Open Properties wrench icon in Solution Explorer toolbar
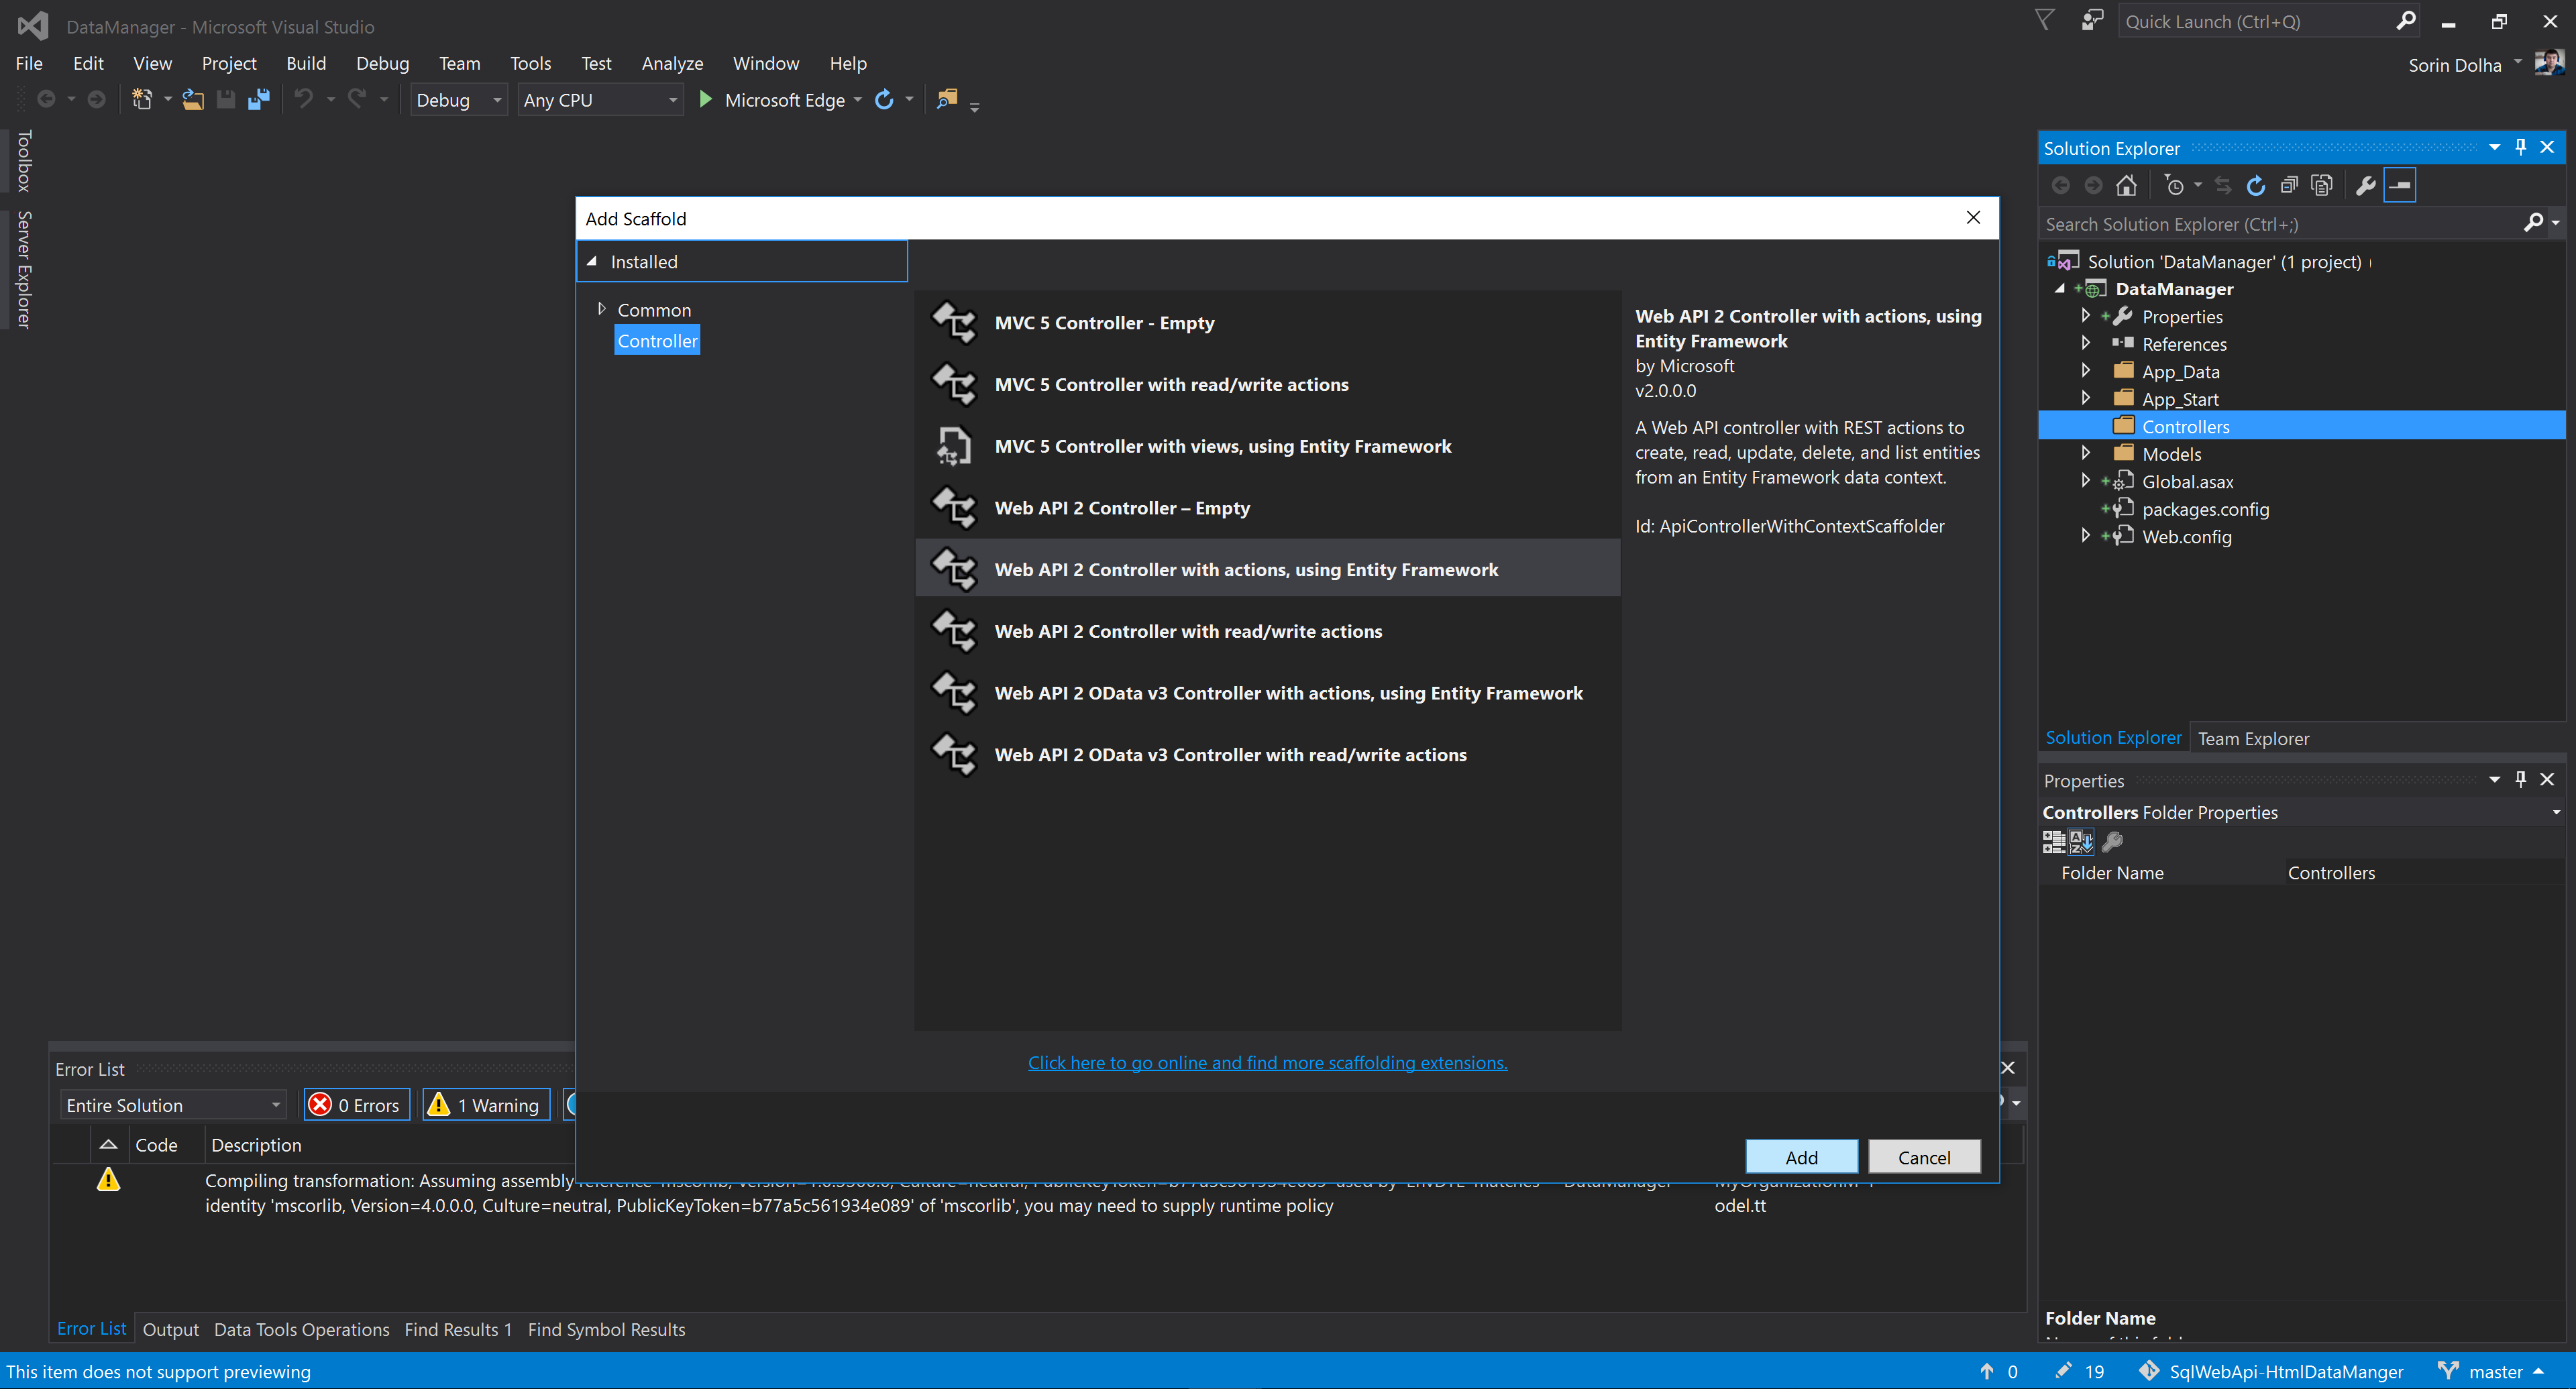This screenshot has width=2576, height=1389. (2365, 186)
